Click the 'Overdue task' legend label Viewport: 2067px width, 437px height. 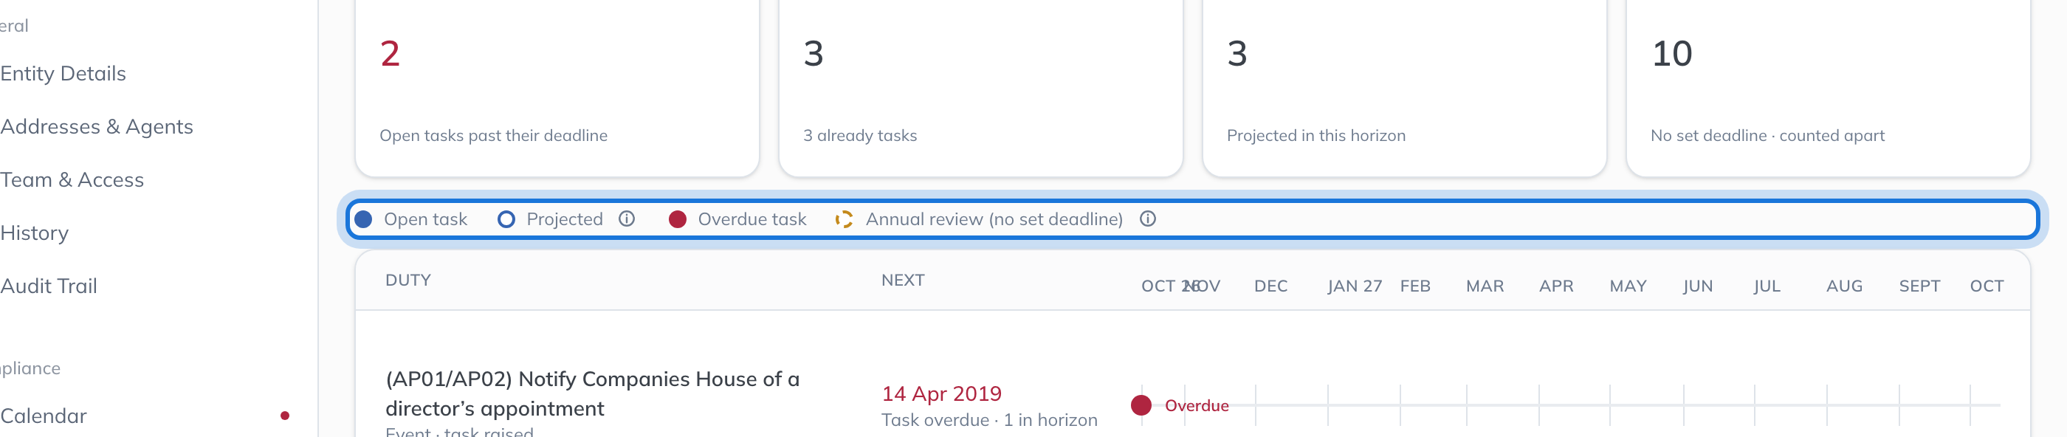tap(752, 220)
